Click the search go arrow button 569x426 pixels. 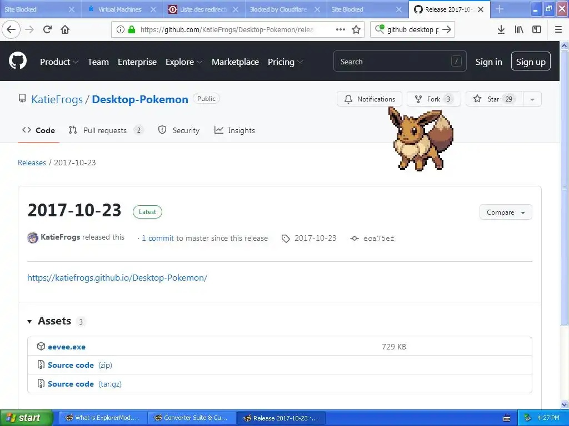447,29
